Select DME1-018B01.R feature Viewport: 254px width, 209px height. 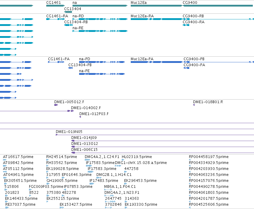tap(194, 105)
